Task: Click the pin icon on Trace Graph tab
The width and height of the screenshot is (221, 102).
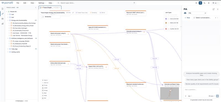Action: click(54, 8)
